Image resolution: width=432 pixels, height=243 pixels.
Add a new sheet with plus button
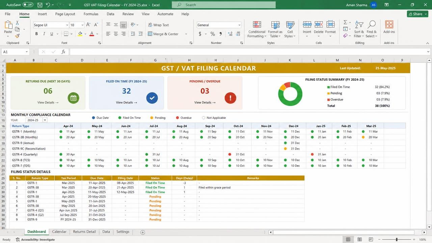coord(142,232)
